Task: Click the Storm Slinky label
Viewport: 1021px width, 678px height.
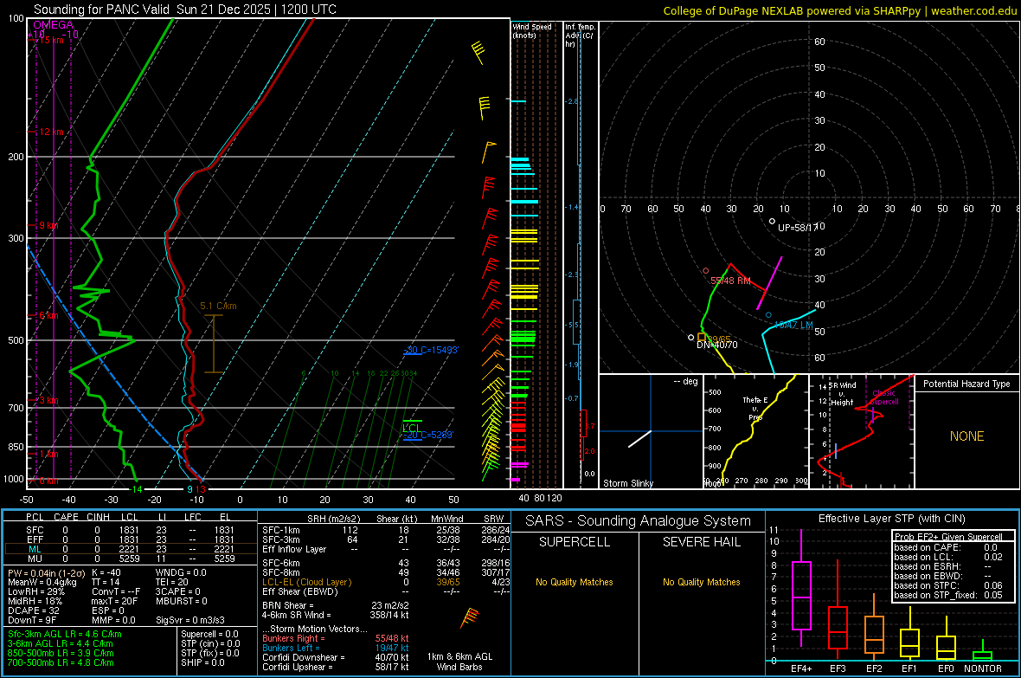Action: pyautogui.click(x=627, y=483)
